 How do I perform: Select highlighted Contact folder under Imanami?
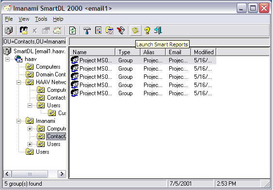[x=56, y=136]
